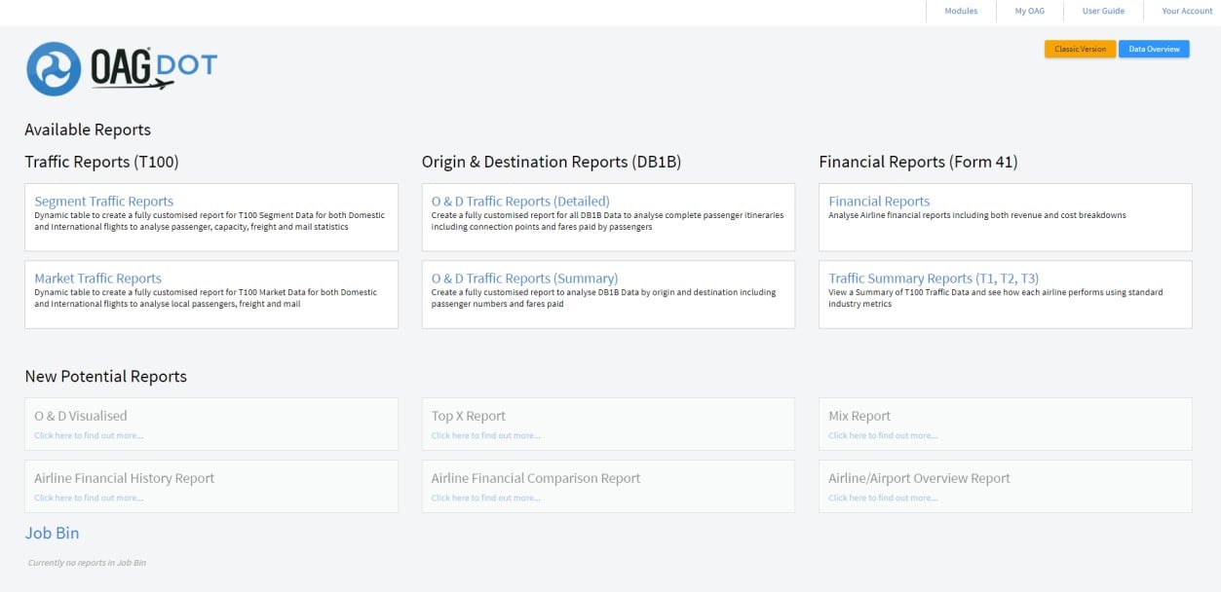Click find out more under Airline/Airport Overview Report

pyautogui.click(x=883, y=499)
